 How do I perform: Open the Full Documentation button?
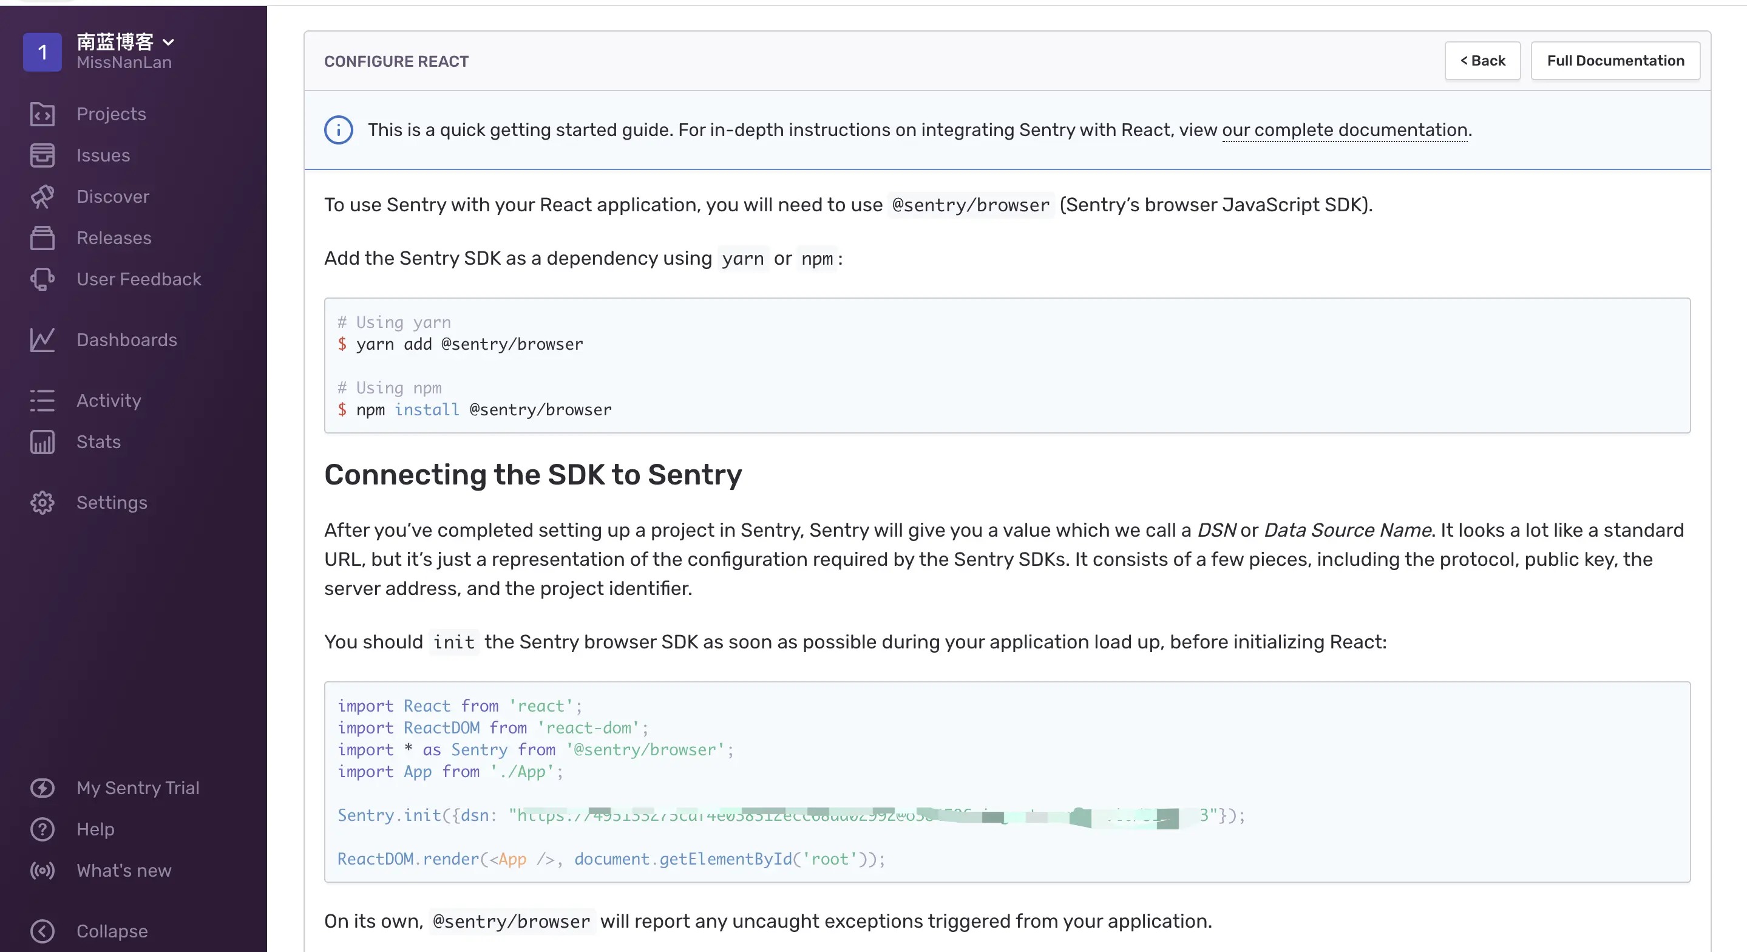1615,61
